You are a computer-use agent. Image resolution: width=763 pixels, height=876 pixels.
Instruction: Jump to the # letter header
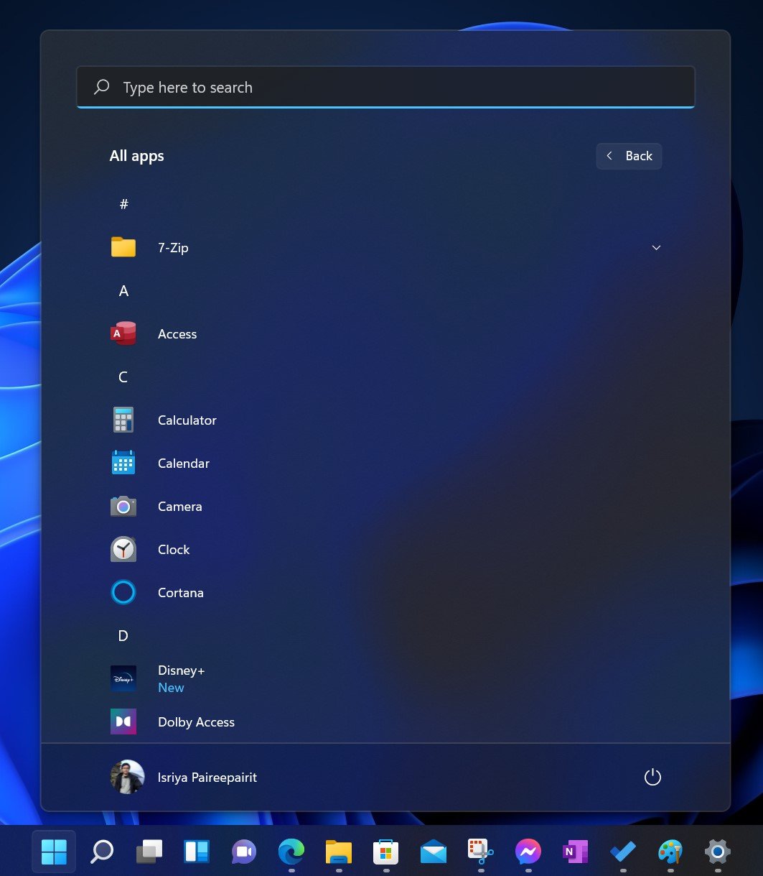coord(123,204)
